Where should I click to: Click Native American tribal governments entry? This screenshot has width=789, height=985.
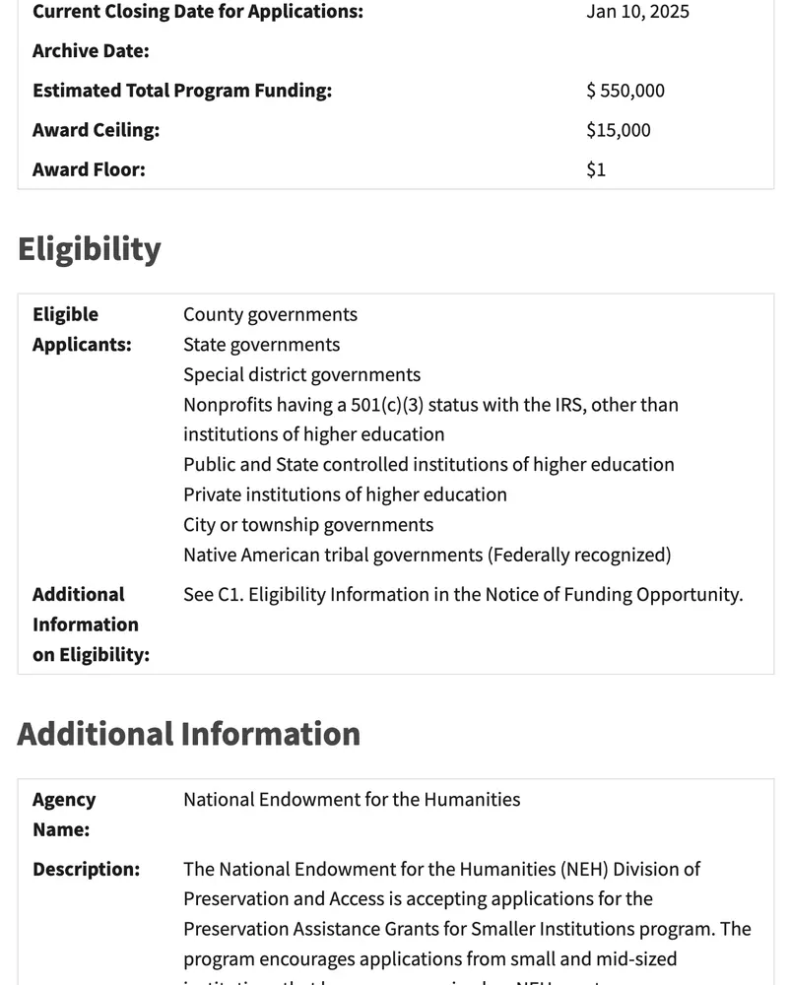click(427, 555)
